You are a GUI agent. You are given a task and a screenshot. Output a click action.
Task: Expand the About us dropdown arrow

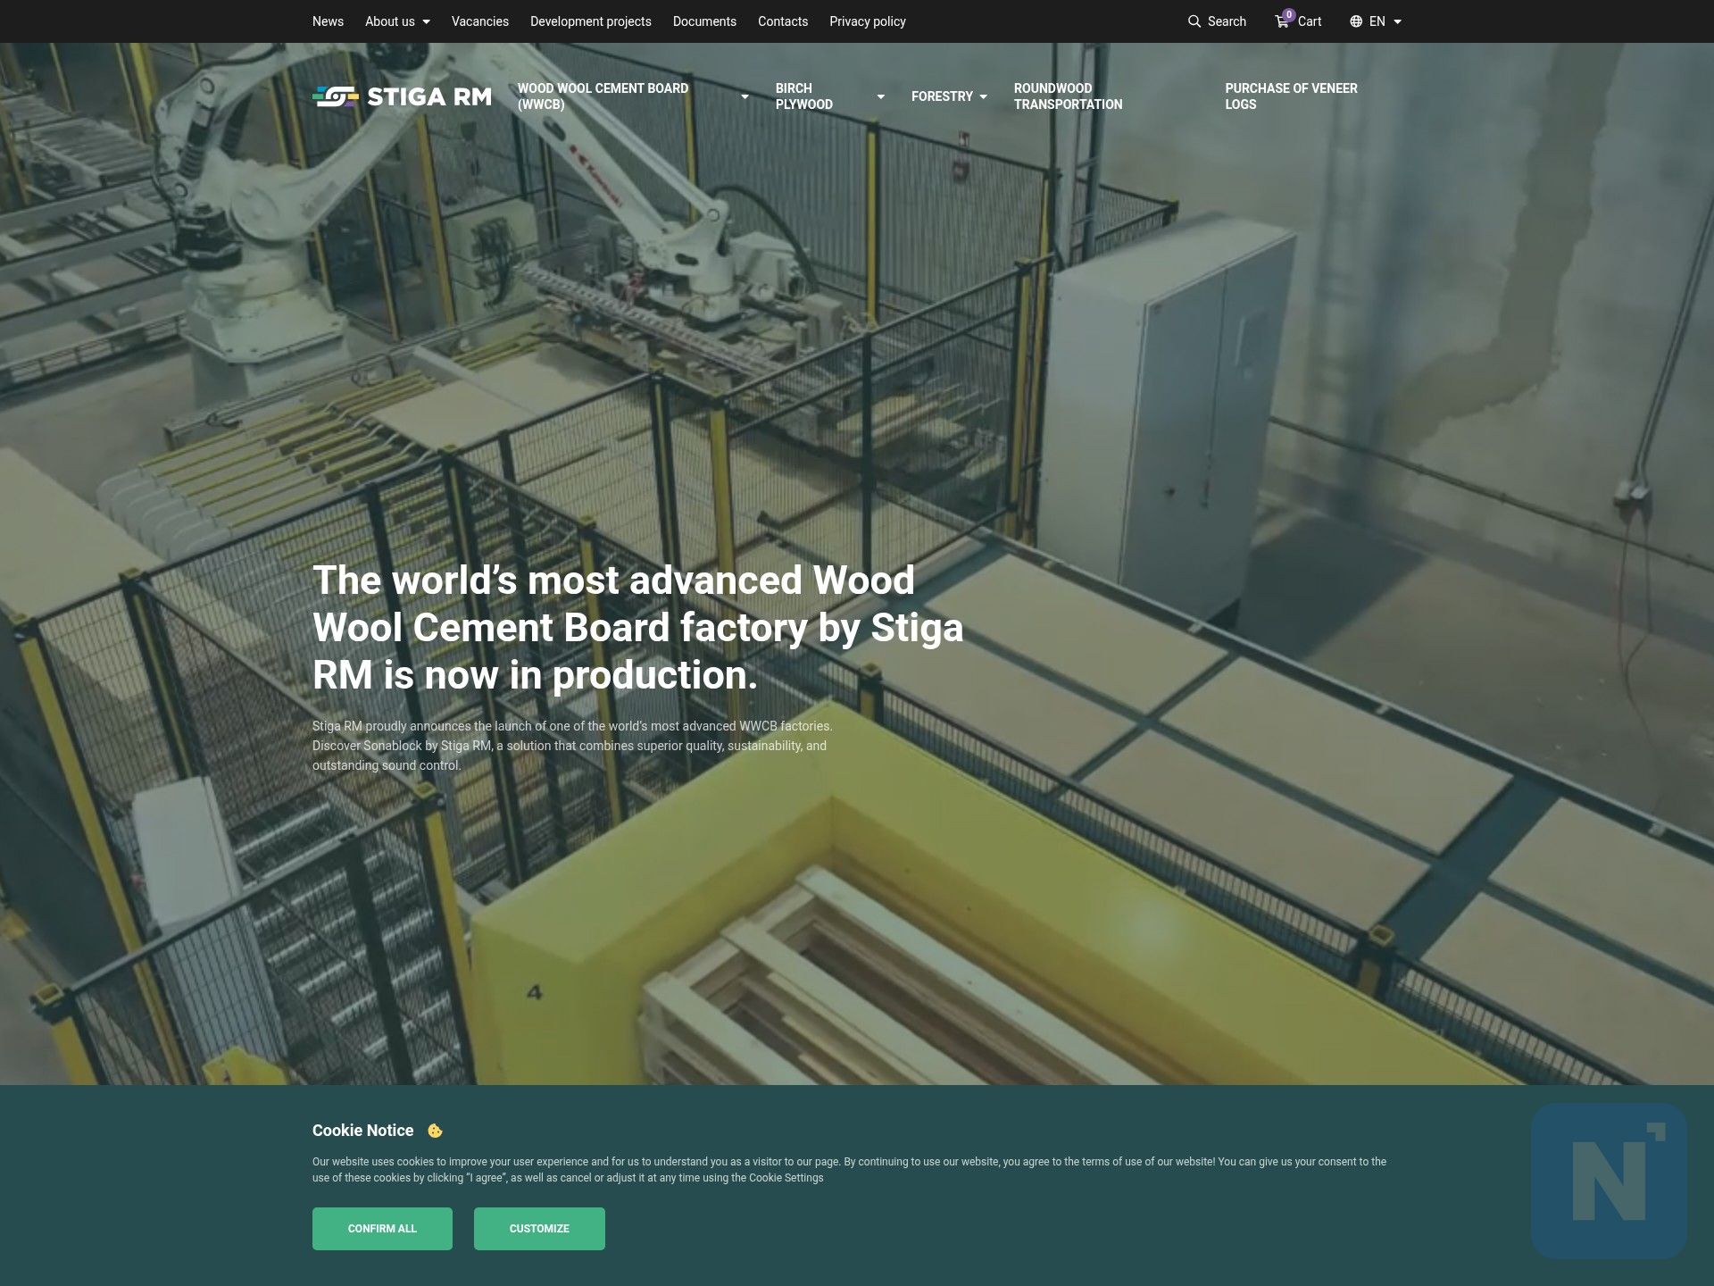click(426, 21)
